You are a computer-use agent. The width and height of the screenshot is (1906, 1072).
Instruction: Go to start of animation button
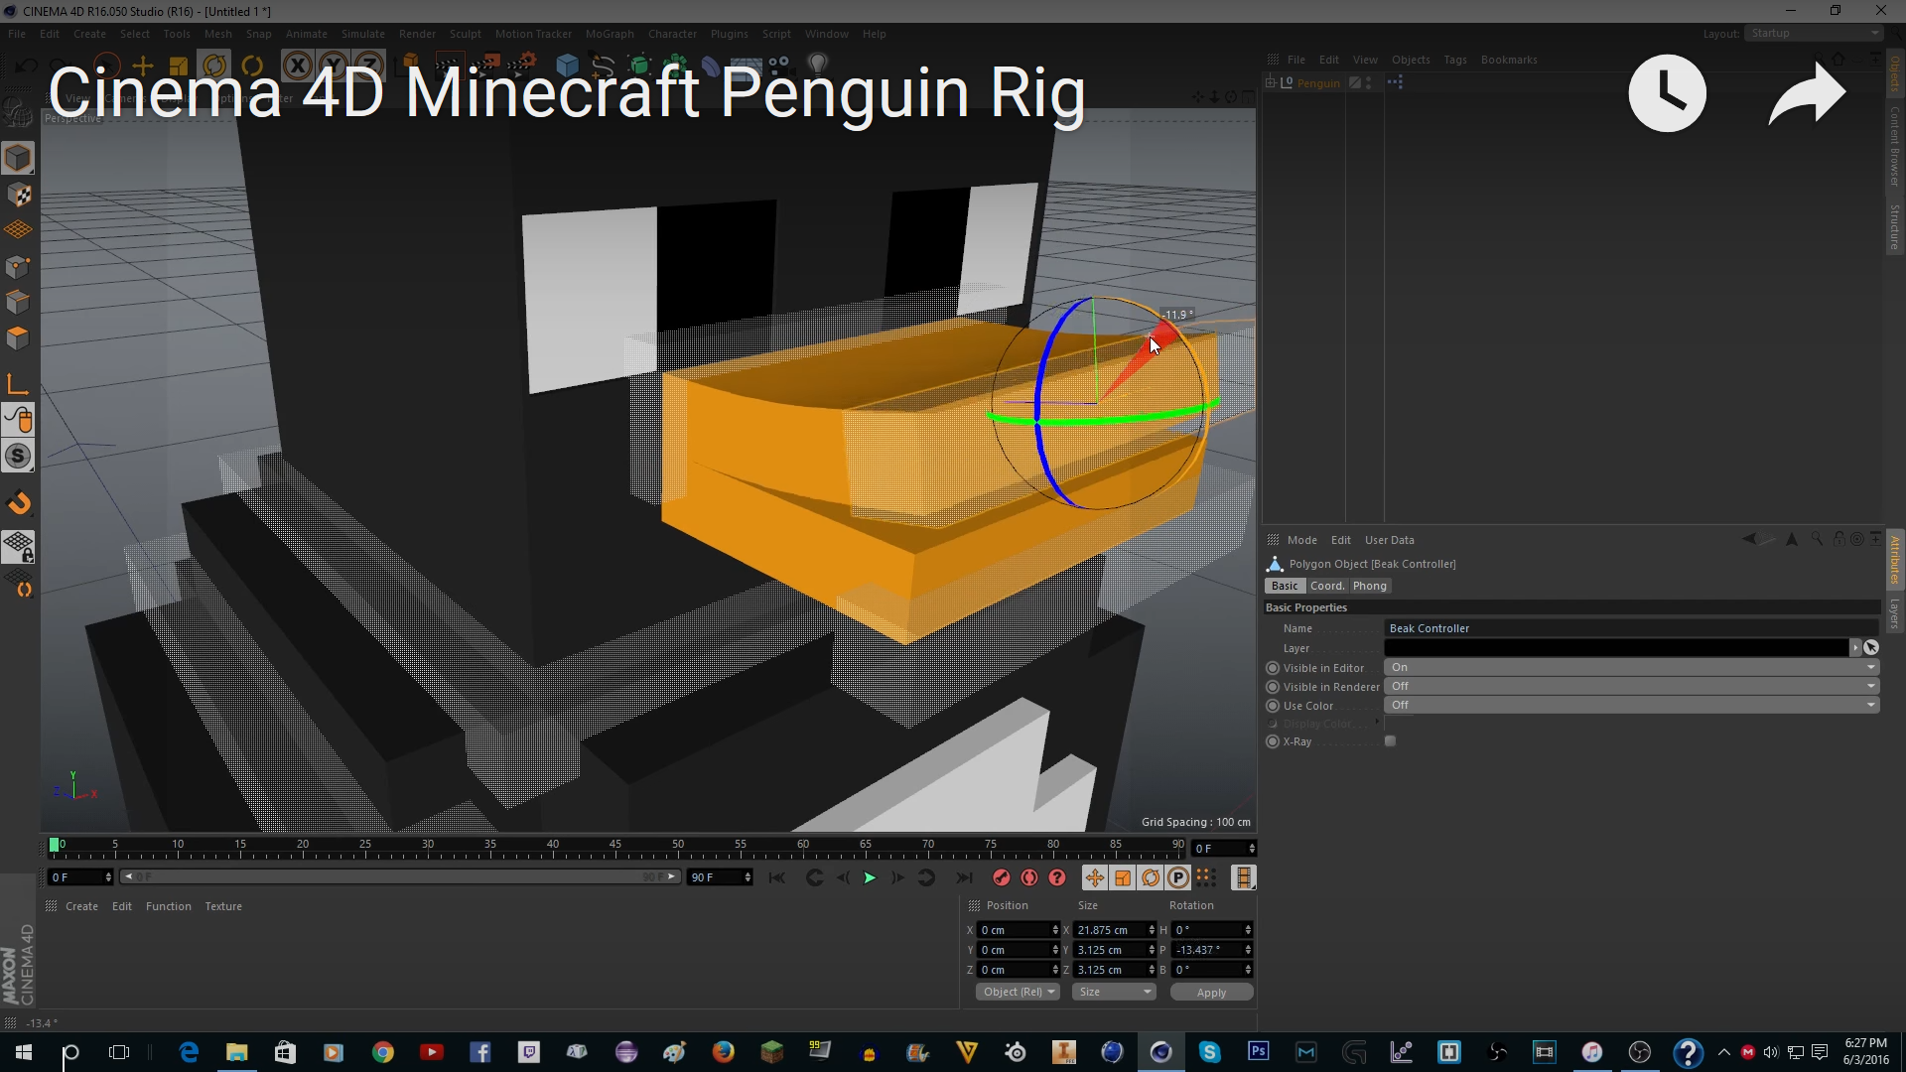pos(777,877)
